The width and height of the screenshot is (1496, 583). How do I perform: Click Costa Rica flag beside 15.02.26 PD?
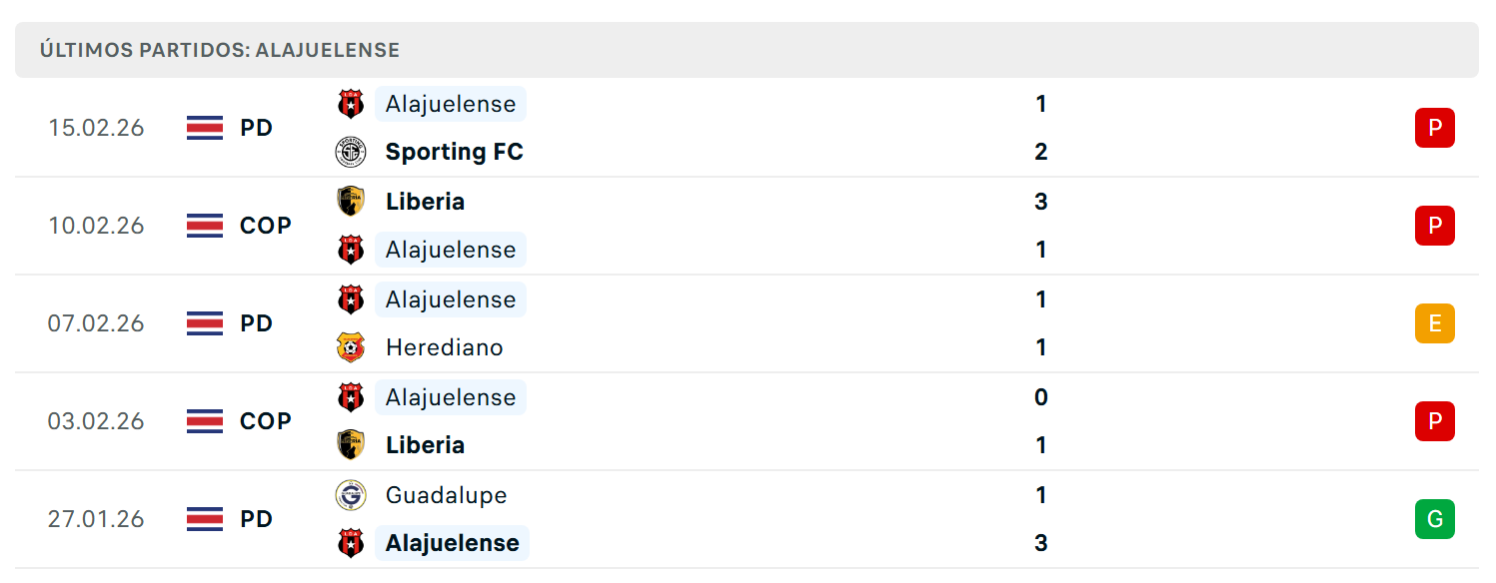[x=205, y=128]
